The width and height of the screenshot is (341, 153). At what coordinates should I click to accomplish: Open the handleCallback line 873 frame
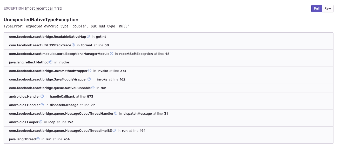pos(169,97)
